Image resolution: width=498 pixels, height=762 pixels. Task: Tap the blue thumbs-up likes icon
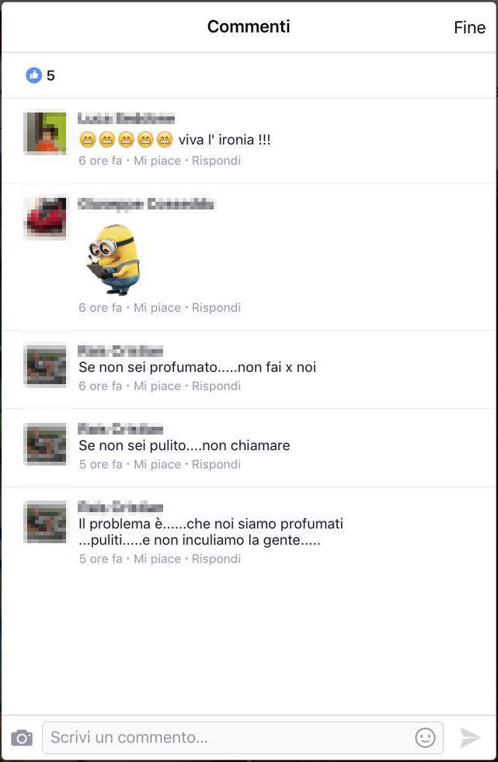(x=33, y=74)
